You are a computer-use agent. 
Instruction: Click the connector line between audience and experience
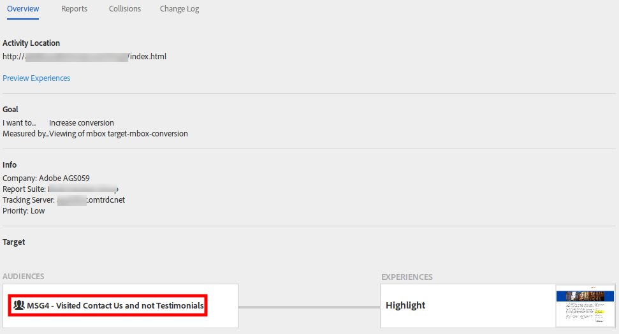pos(309,307)
